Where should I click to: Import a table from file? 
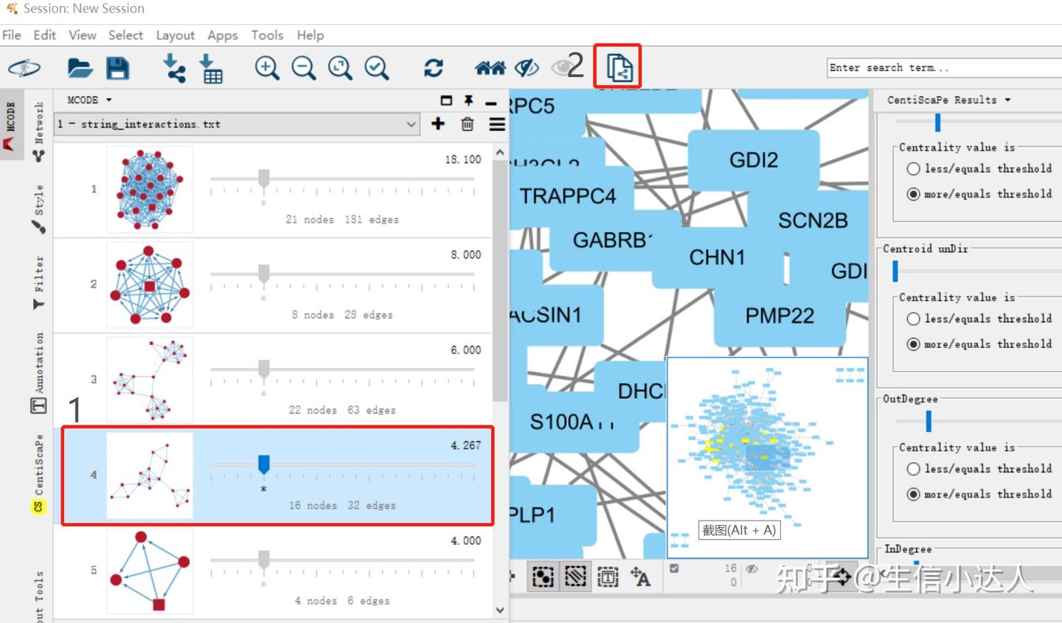point(211,68)
